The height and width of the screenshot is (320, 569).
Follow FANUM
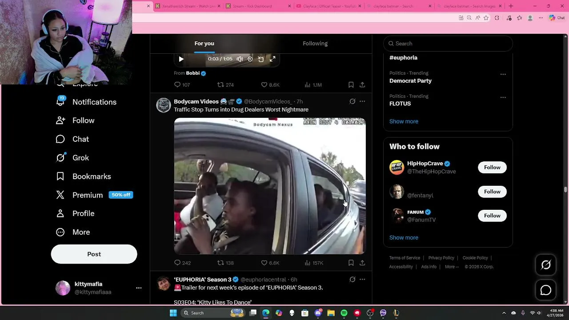tap(492, 216)
